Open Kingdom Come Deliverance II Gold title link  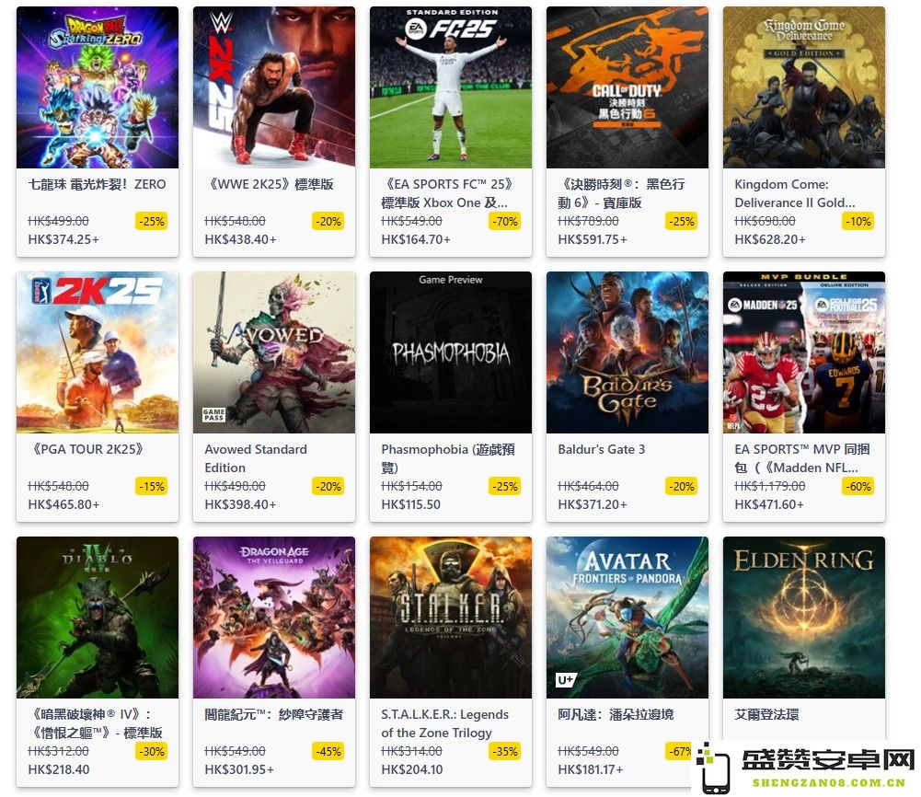[x=795, y=193]
